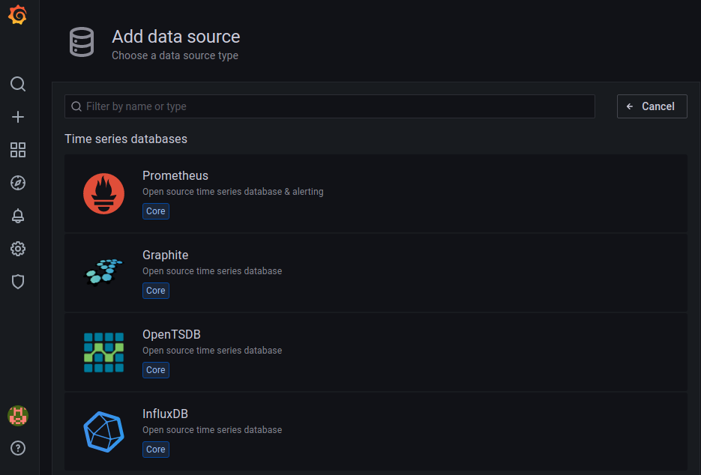Click the Graphite description text
The image size is (701, 475).
[212, 271]
